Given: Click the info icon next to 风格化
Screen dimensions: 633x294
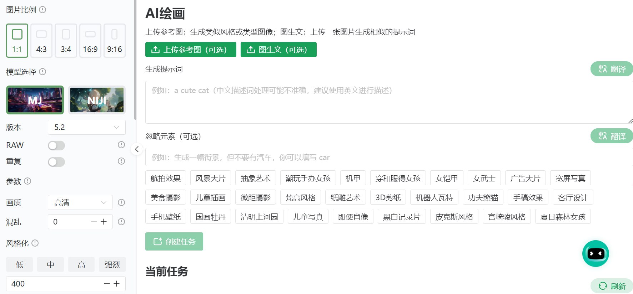Looking at the screenshot, I should point(35,243).
